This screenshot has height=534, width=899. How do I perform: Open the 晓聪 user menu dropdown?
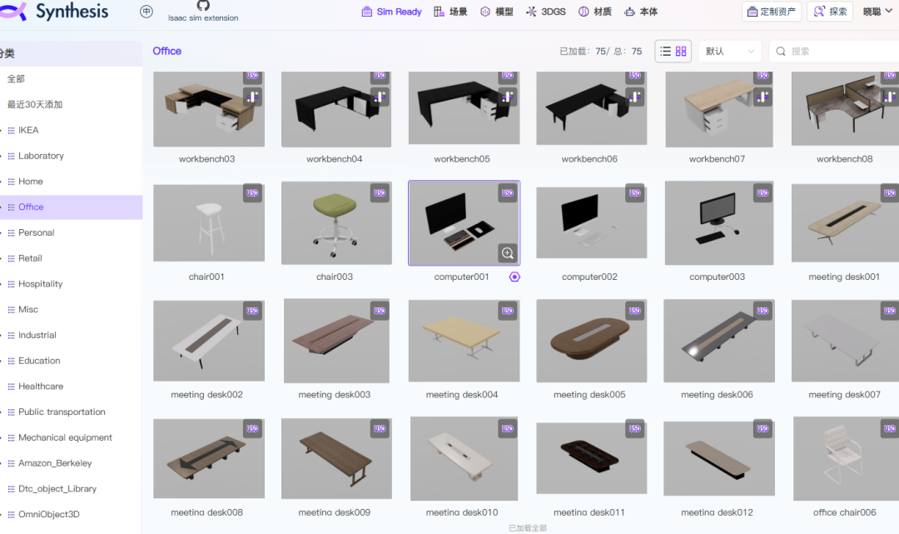point(878,12)
